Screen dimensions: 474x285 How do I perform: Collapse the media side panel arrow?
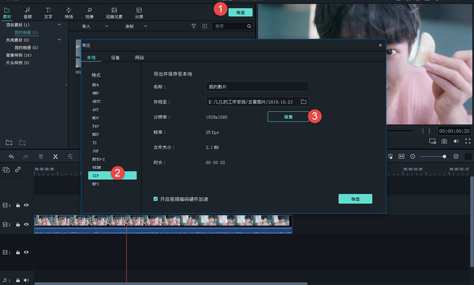(x=66, y=85)
